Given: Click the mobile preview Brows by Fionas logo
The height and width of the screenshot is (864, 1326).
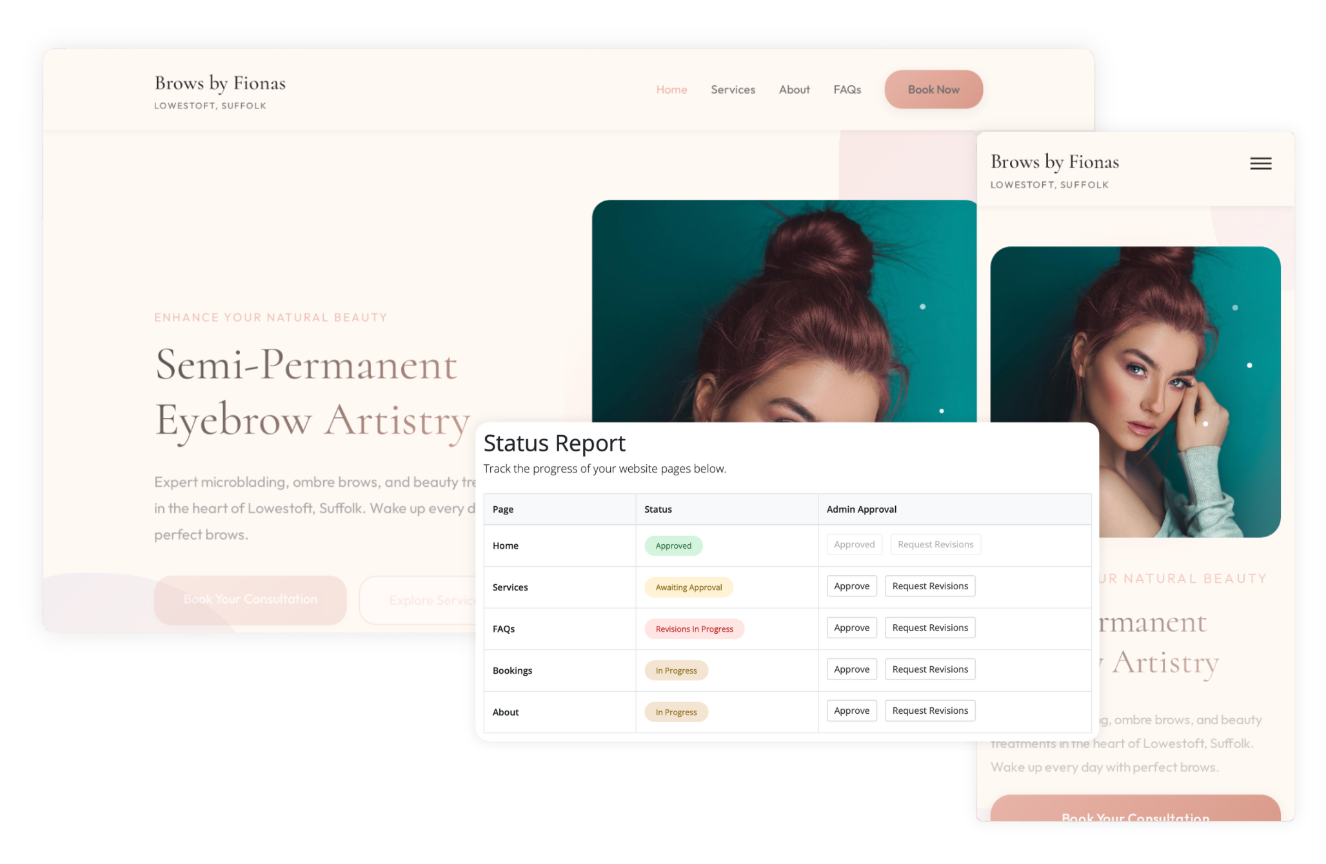Looking at the screenshot, I should coord(1054,162).
